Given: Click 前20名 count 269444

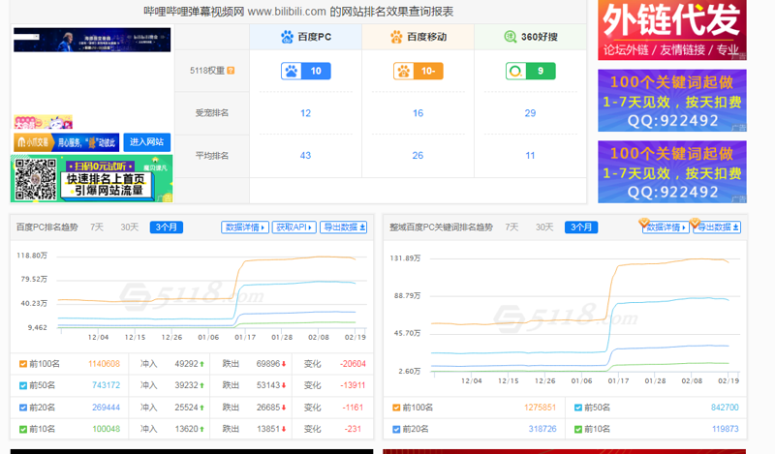Looking at the screenshot, I should click(x=106, y=408).
